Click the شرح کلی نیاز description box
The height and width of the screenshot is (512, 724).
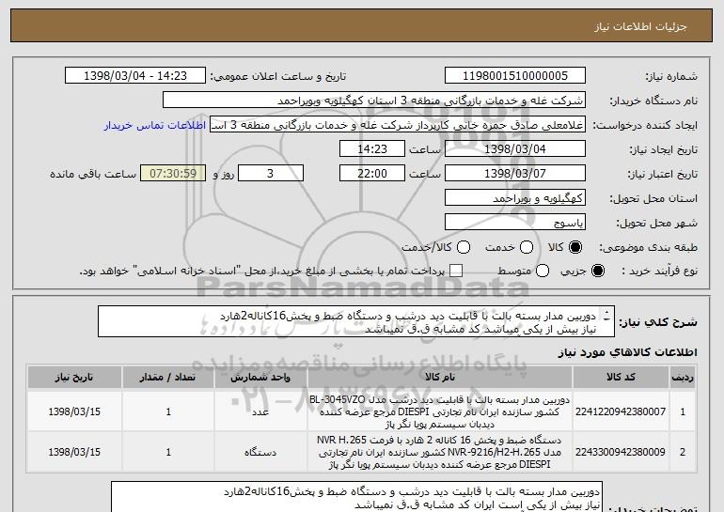click(x=356, y=321)
